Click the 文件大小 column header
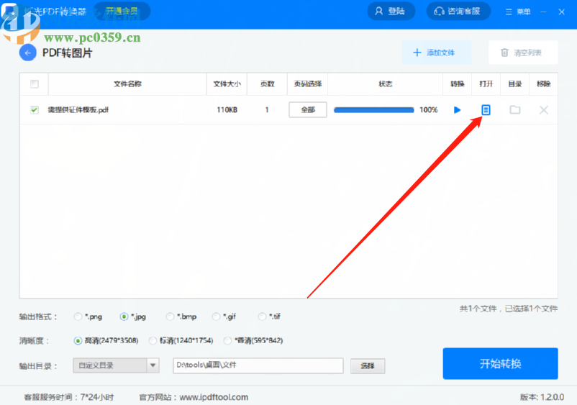 point(227,84)
